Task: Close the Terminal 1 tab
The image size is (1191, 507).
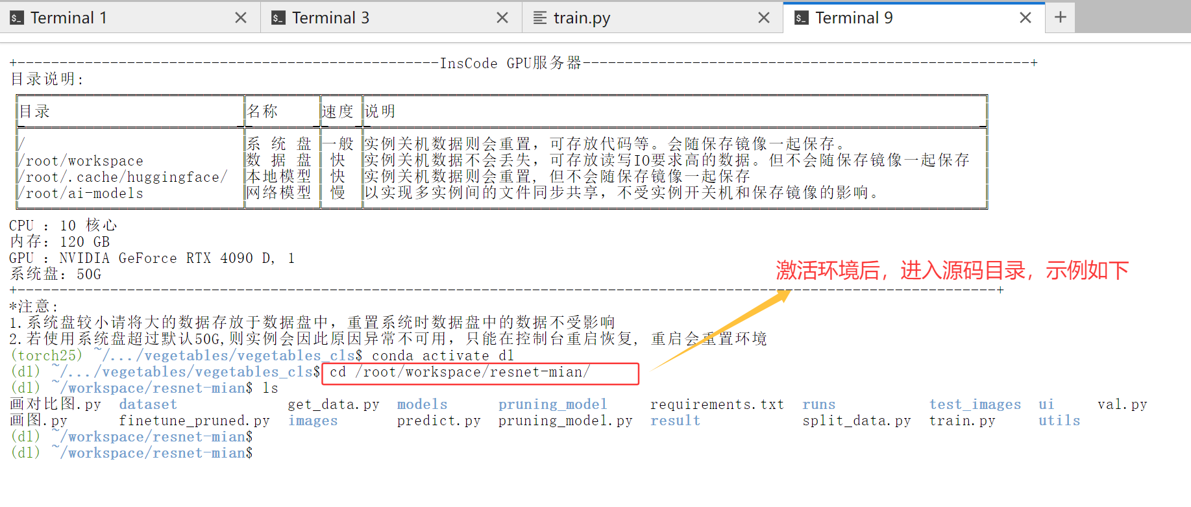Action: click(x=241, y=18)
